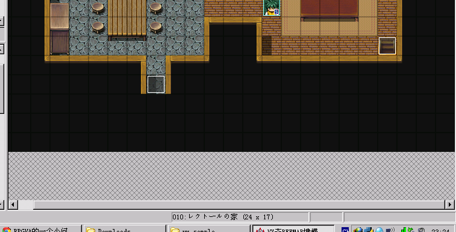Image resolution: width=456 pixels, height=232 pixels.
Task: Click the map name '010:レクトールの家 (24 x 17)'
Action: (223, 217)
